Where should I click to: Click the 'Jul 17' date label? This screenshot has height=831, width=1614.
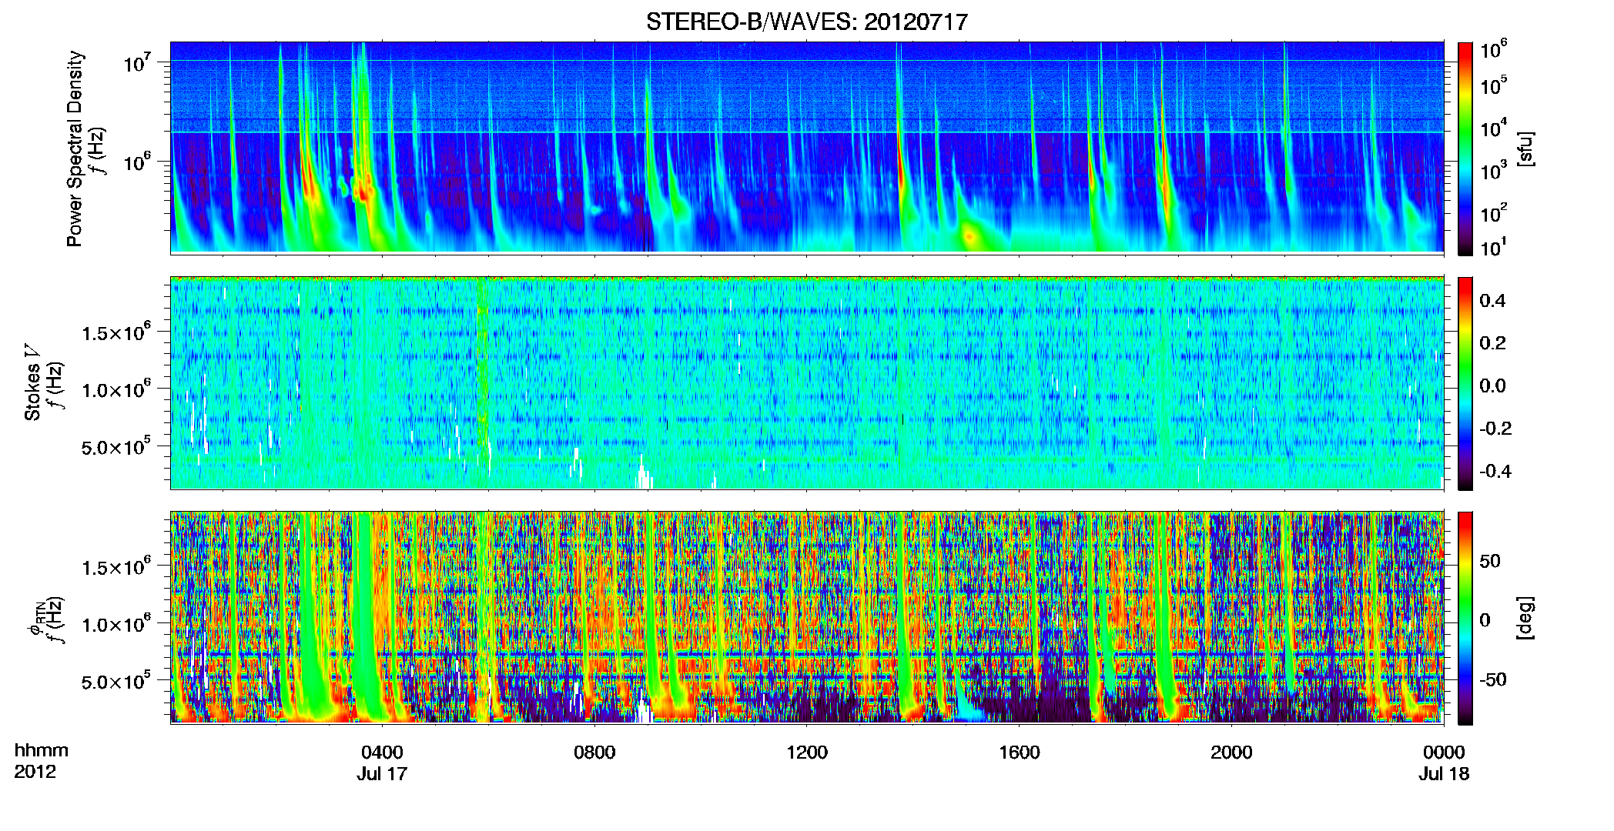382,773
